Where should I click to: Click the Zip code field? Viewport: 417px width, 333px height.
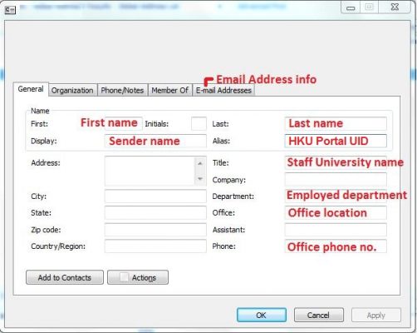[155, 230]
